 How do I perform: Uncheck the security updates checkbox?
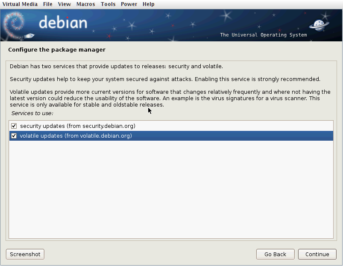click(x=14, y=126)
